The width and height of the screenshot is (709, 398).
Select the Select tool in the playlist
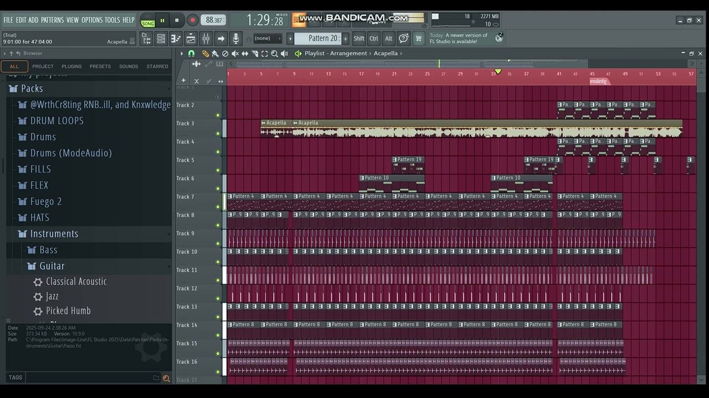pos(265,54)
